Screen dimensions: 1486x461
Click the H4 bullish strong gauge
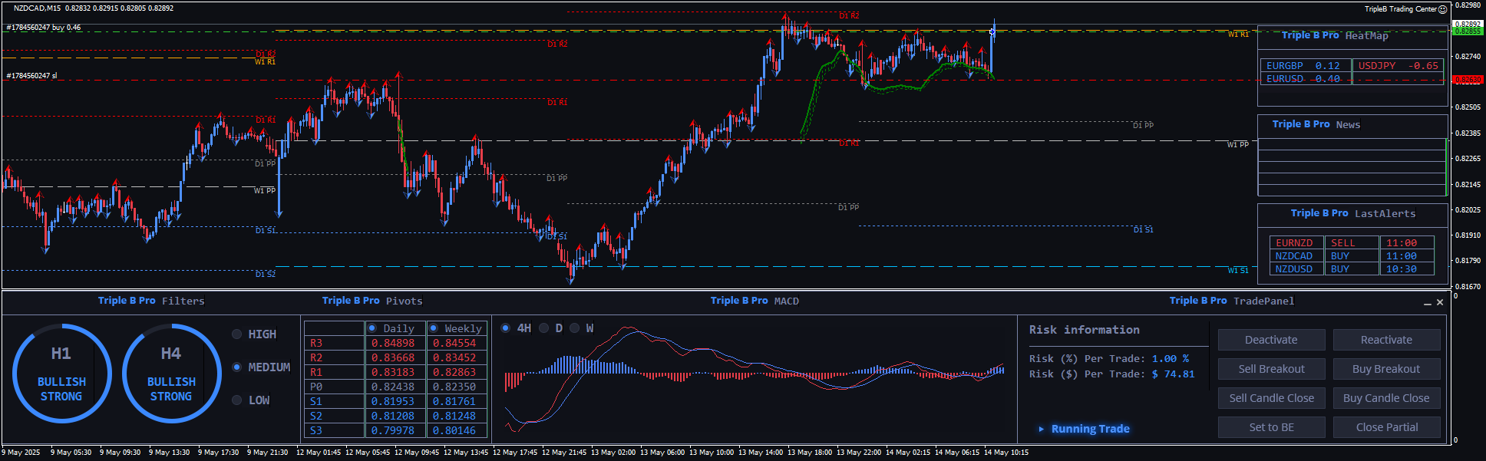[x=171, y=374]
